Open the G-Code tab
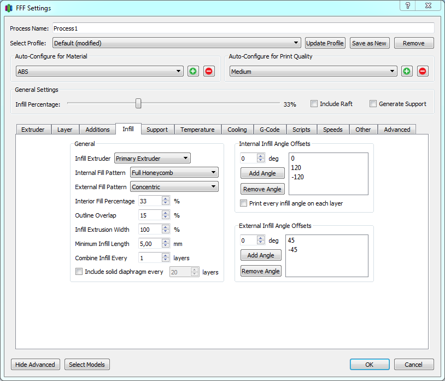The image size is (445, 381). pos(270,130)
